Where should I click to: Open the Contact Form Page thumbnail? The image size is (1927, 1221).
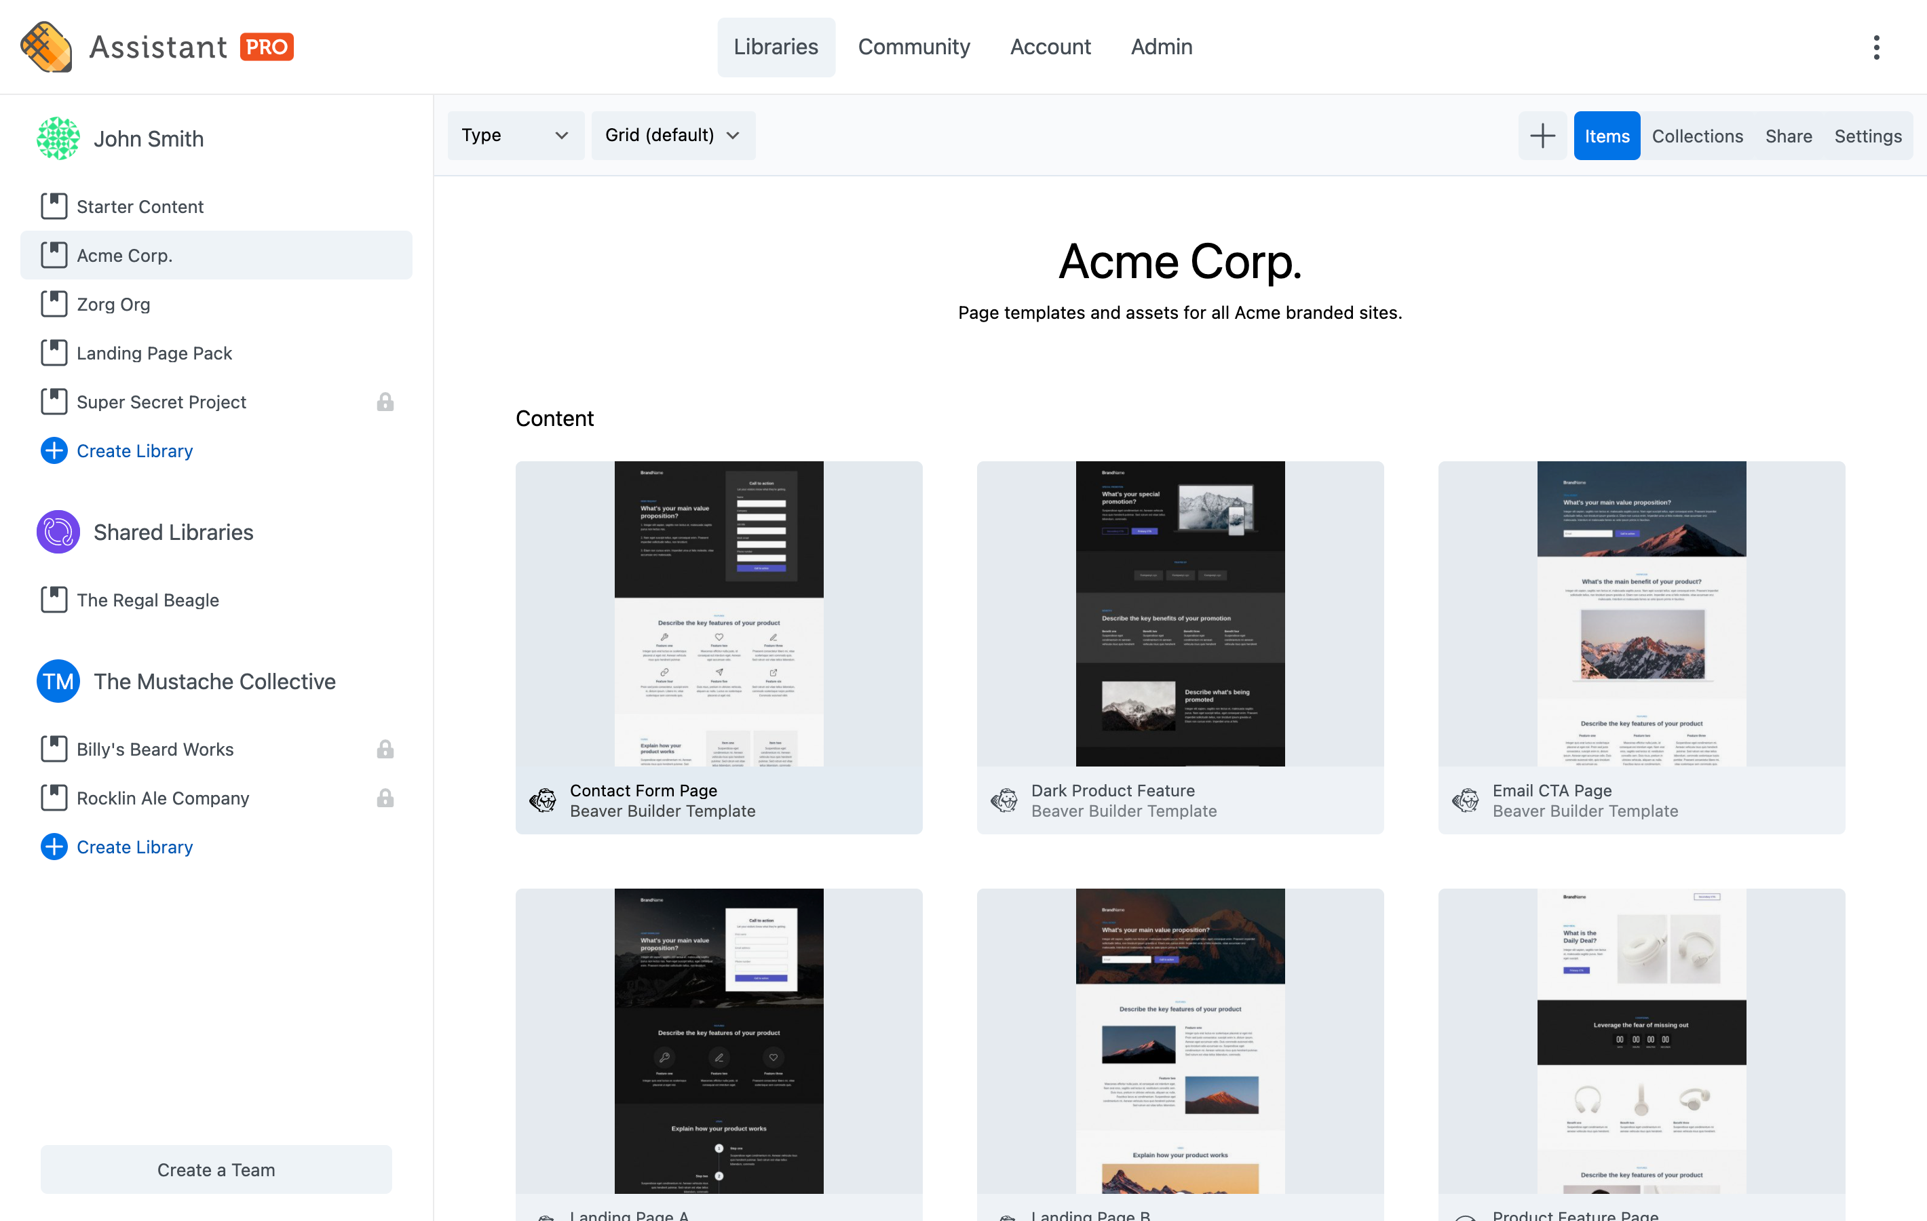tap(719, 613)
